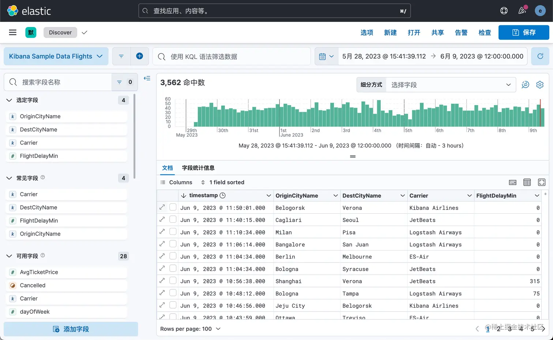
Task: Add a filter with the plus icon
Action: tap(139, 56)
